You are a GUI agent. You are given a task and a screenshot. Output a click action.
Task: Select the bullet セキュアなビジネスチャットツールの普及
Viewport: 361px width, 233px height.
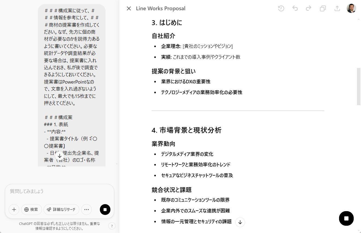[197, 175]
